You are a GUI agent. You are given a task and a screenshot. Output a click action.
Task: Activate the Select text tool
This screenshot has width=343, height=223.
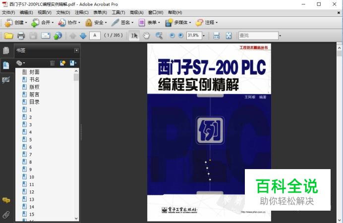coord(134,36)
